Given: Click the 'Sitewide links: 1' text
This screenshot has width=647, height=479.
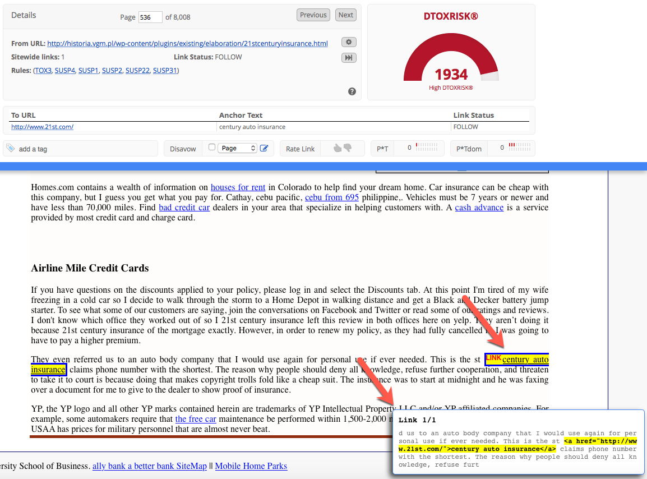Looking at the screenshot, I should (x=38, y=57).
